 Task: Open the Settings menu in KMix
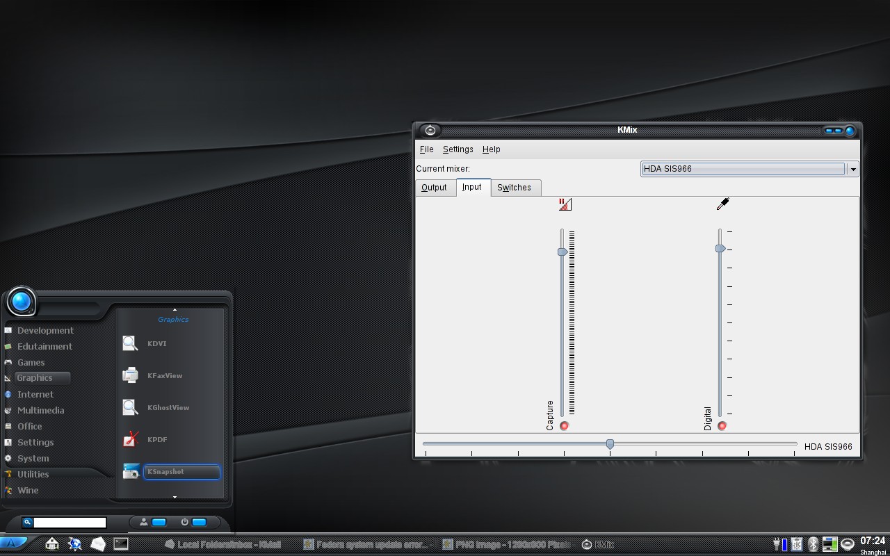(x=458, y=149)
